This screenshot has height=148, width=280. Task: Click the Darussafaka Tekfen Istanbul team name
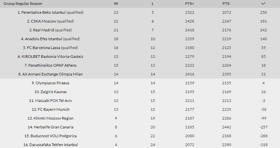53,145
